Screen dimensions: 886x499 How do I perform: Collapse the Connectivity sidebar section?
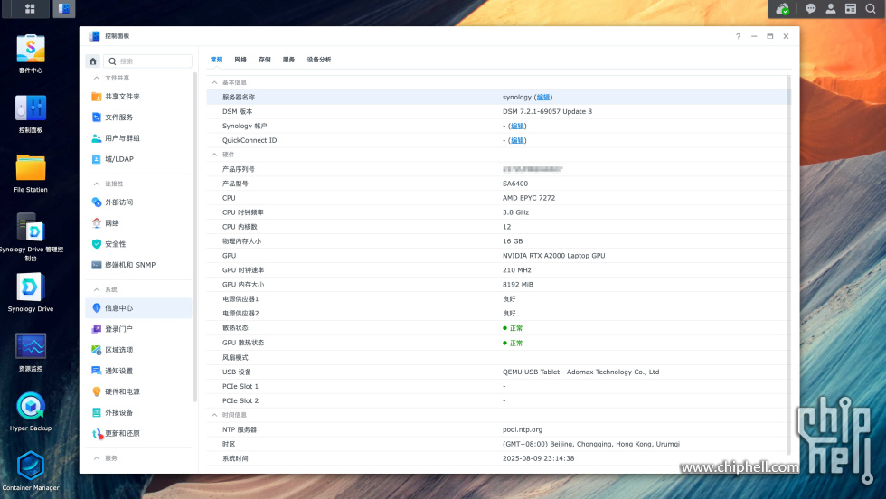click(97, 184)
